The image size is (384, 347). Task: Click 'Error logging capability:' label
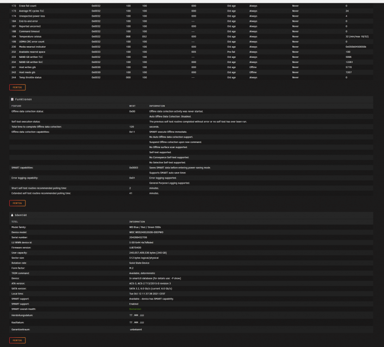click(25, 178)
